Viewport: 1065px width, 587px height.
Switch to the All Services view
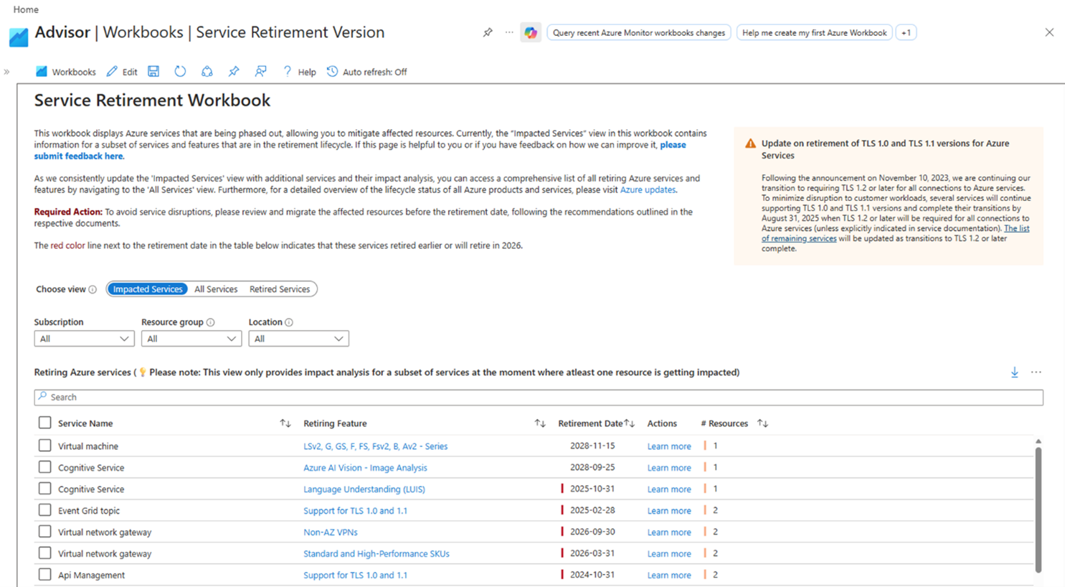216,289
